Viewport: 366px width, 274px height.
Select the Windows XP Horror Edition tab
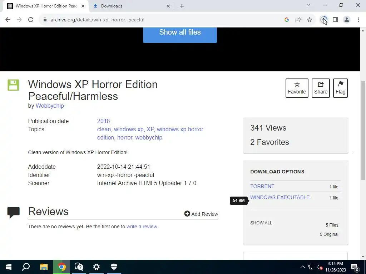(x=45, y=6)
